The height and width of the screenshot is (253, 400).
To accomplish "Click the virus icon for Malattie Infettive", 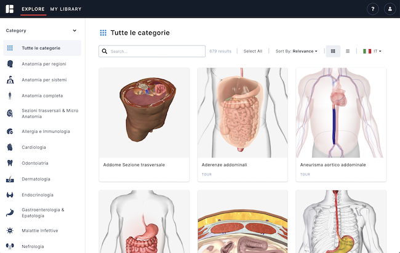I will click(10, 231).
